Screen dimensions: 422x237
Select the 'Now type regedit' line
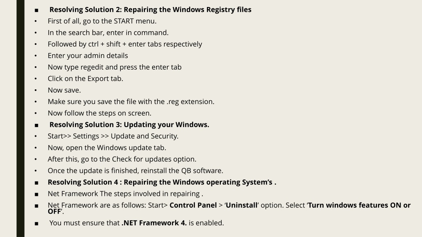coord(115,67)
